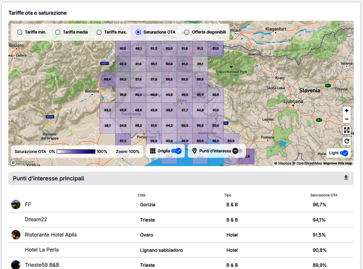Zoom in with the map plus button
This screenshot has height=269, width=363.
click(x=346, y=111)
